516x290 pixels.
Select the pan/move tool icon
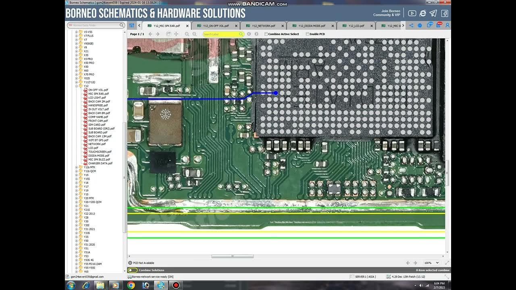pyautogui.click(x=176, y=34)
